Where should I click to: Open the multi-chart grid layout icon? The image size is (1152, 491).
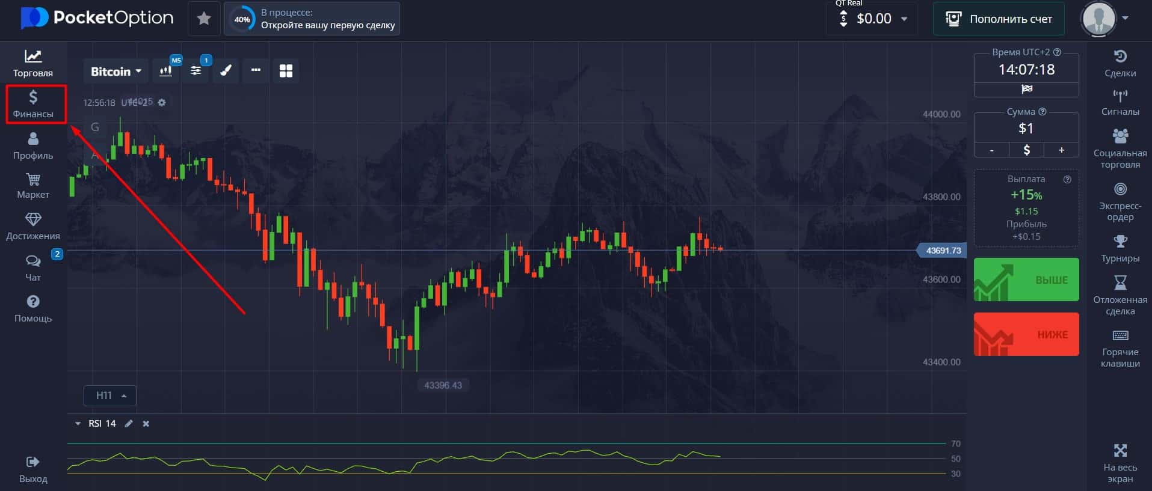(x=286, y=71)
